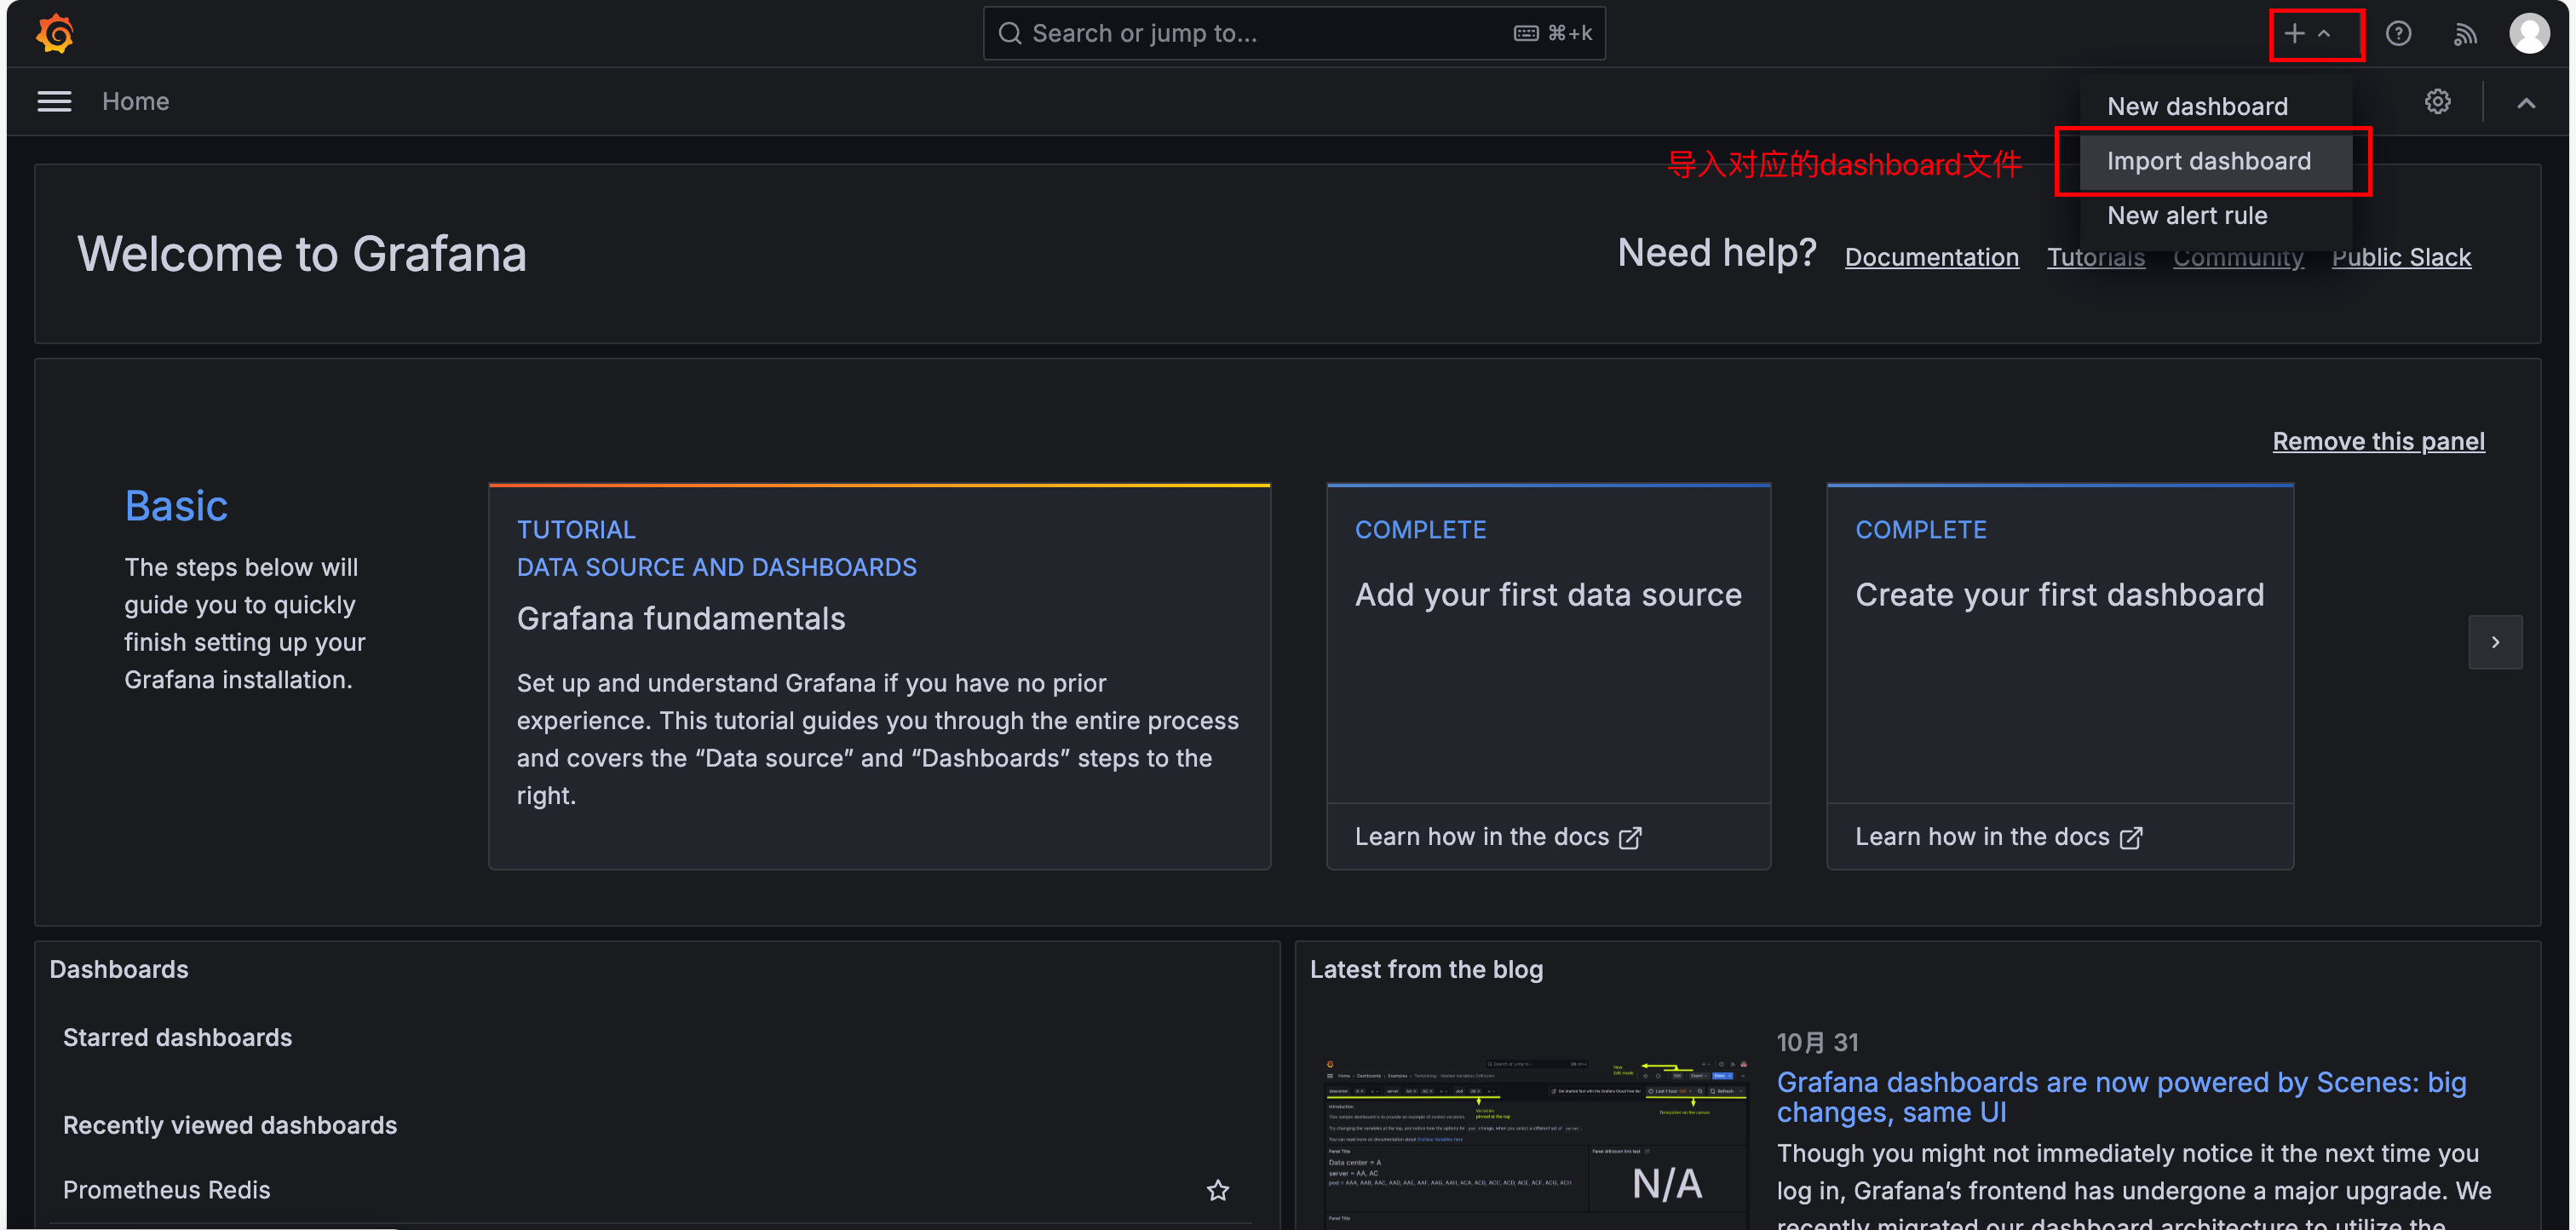Open the help question mark icon
The width and height of the screenshot is (2576, 1230).
click(2398, 34)
